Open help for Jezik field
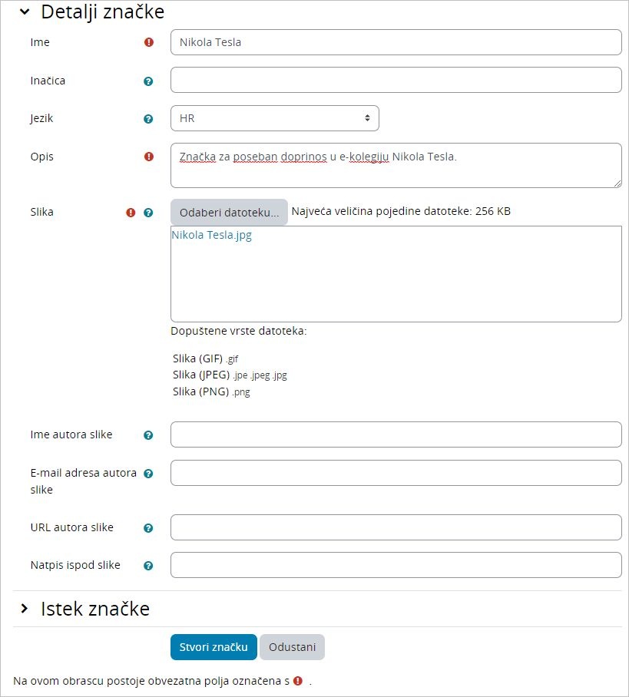This screenshot has width=629, height=697. 148,119
